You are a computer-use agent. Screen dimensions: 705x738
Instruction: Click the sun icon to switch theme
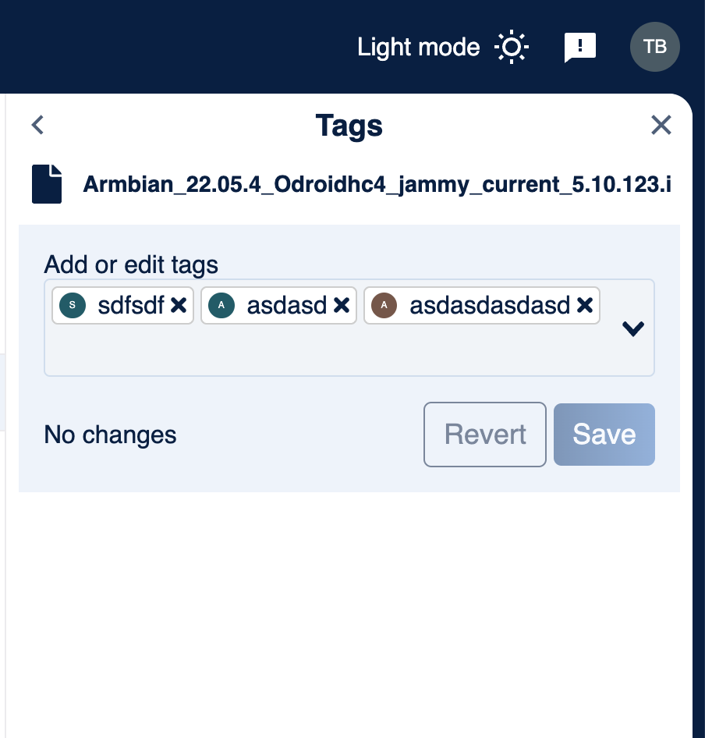512,47
